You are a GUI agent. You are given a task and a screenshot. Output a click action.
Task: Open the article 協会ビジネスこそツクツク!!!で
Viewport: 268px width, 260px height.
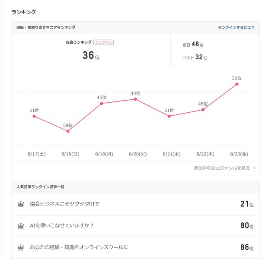click(x=65, y=204)
